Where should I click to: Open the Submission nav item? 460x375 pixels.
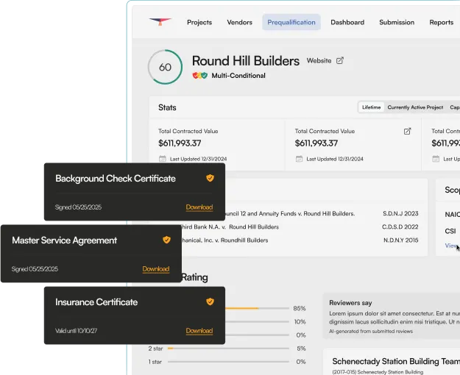397,22
